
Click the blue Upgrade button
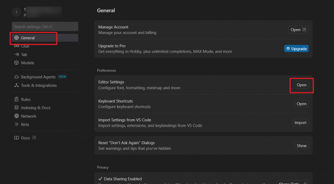pos(296,49)
